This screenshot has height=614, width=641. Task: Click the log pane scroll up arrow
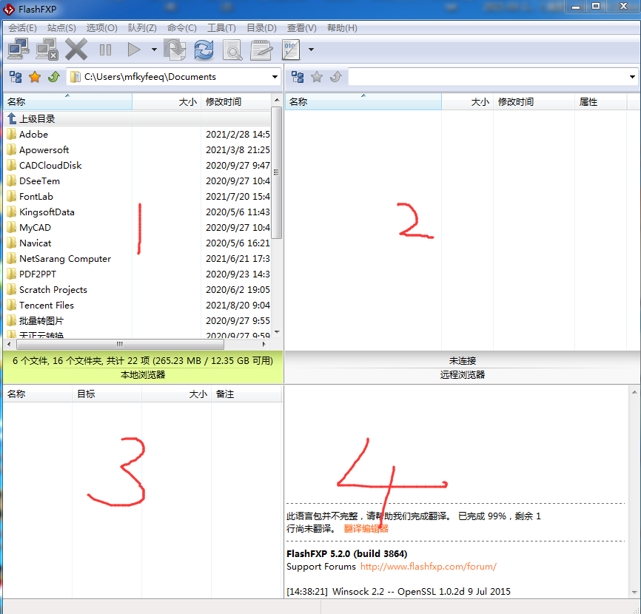point(634,392)
